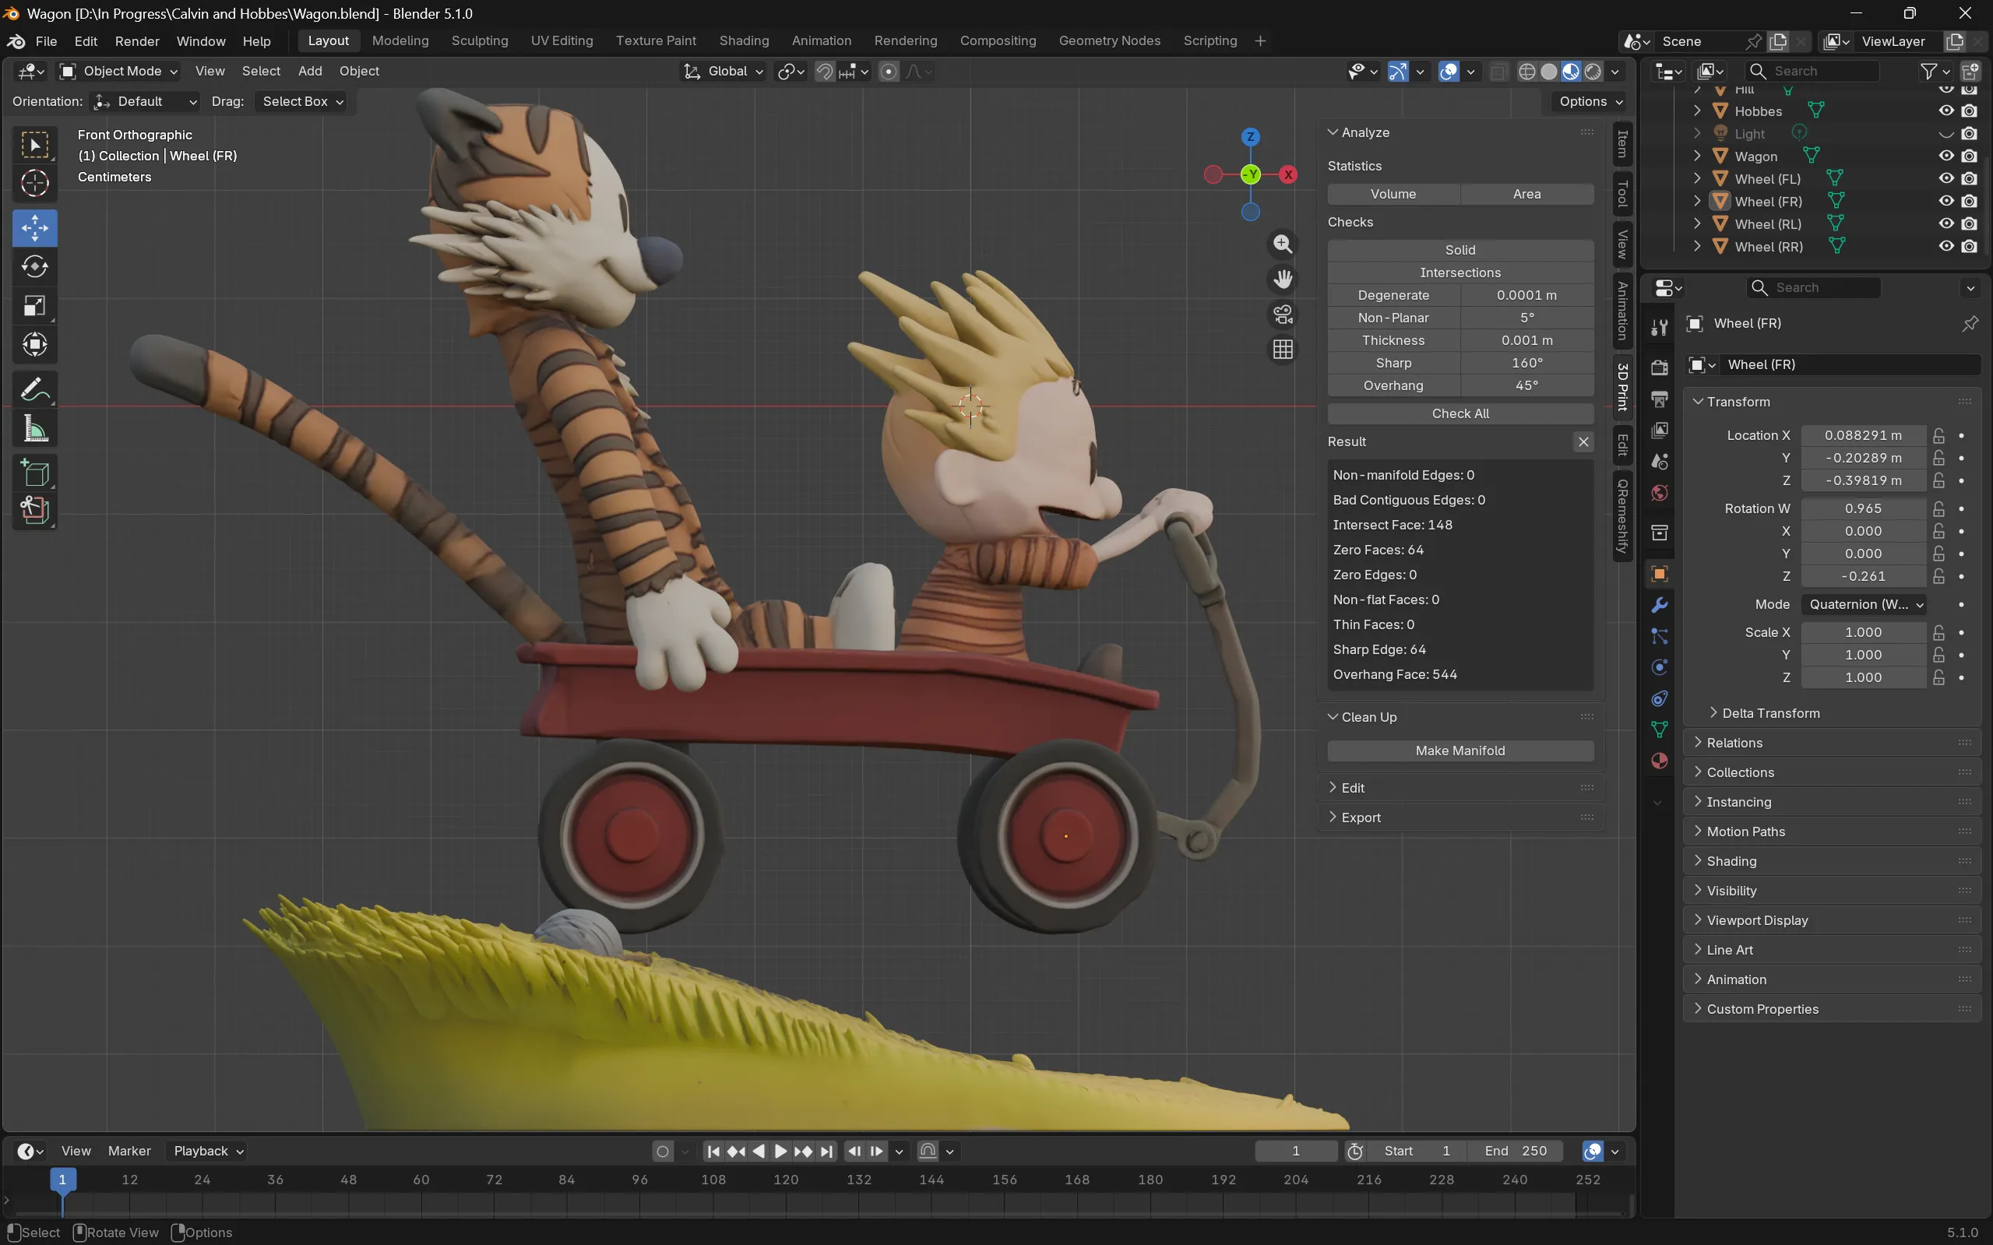Select the Annotate tool

pos(34,389)
